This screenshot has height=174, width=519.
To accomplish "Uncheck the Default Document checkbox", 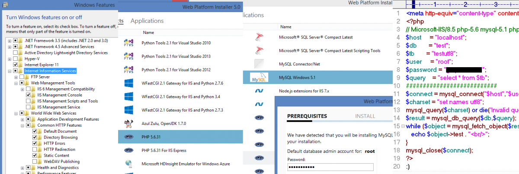I will (35, 131).
